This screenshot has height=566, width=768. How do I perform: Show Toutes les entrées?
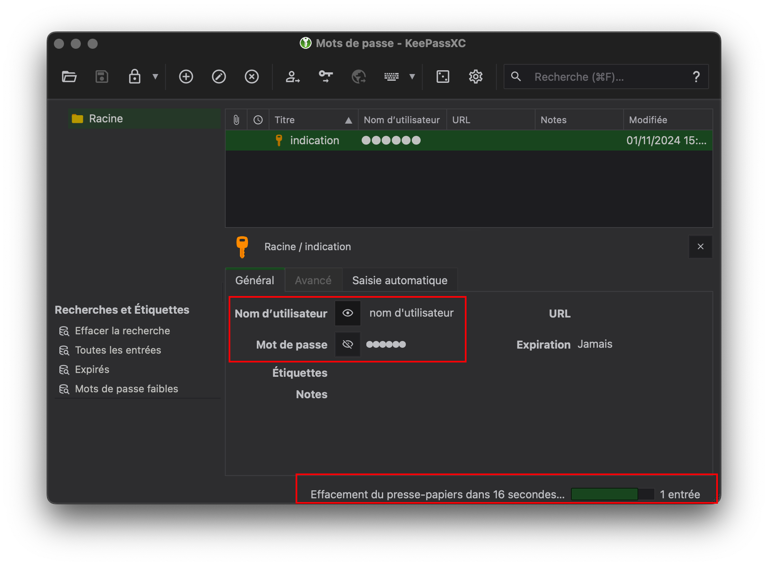click(118, 350)
